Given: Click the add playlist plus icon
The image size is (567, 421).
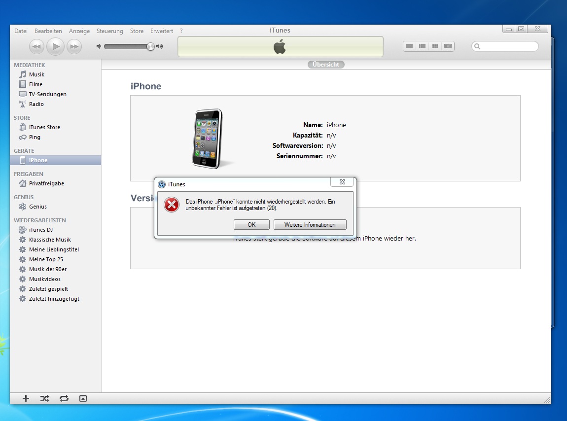Looking at the screenshot, I should (x=26, y=398).
